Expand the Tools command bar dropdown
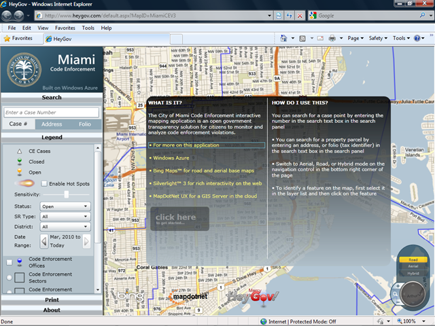The image size is (435, 326). 401,38
